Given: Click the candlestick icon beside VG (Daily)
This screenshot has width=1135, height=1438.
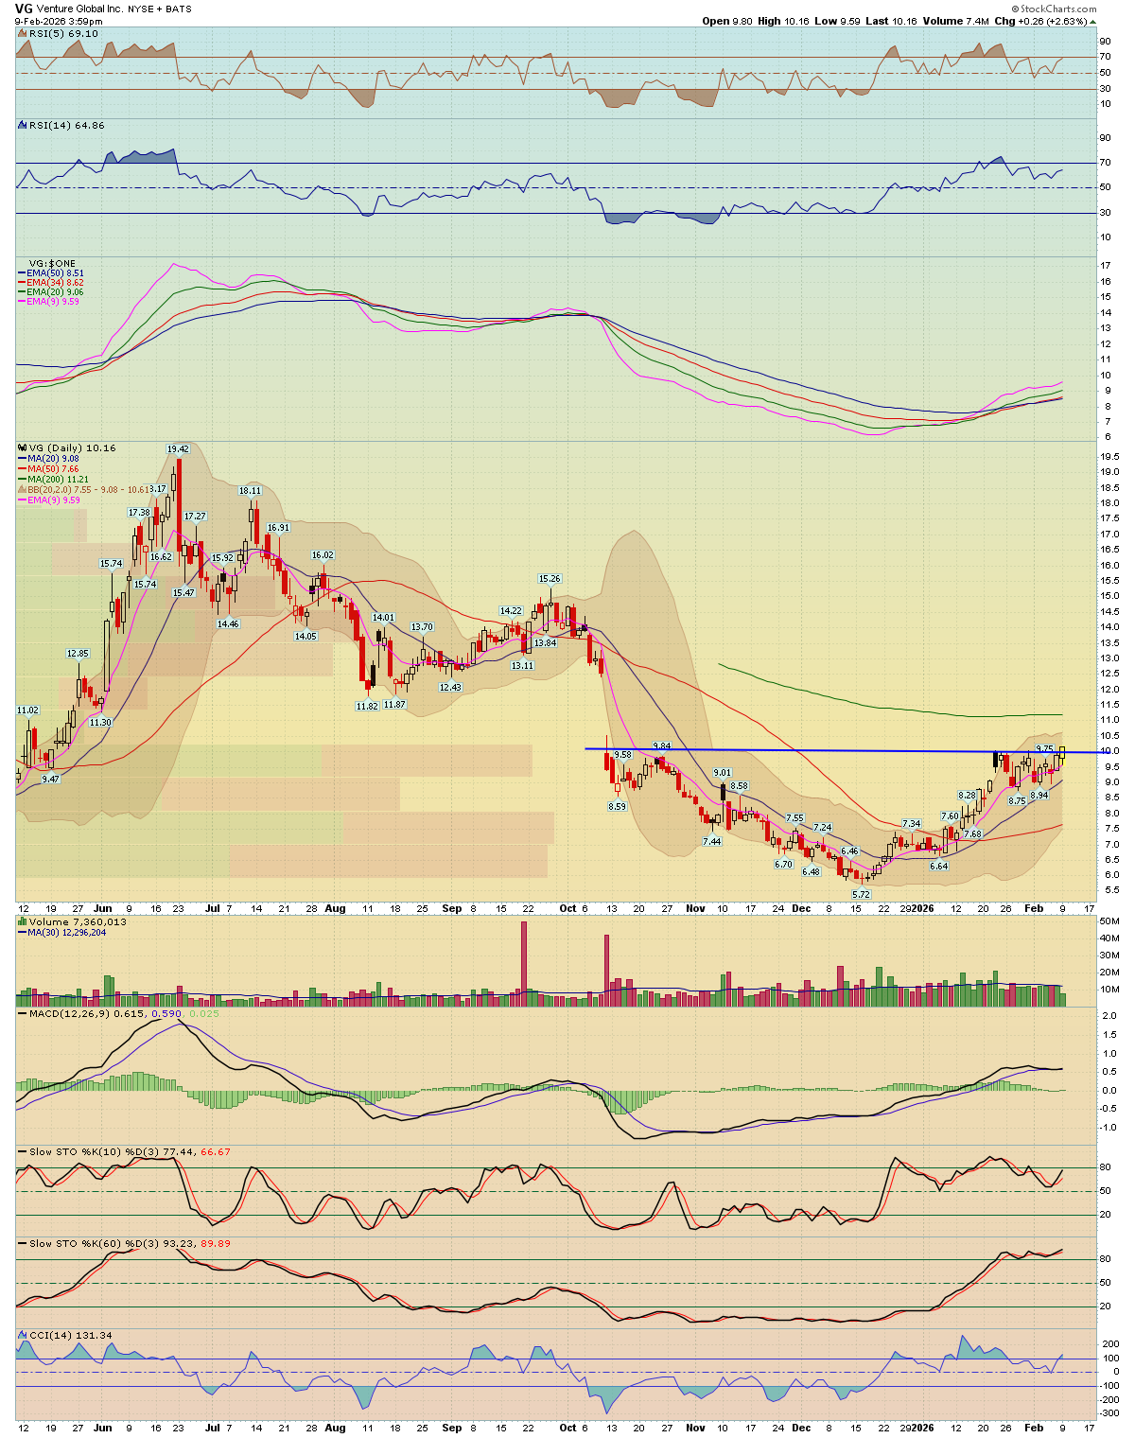Looking at the screenshot, I should (x=22, y=447).
